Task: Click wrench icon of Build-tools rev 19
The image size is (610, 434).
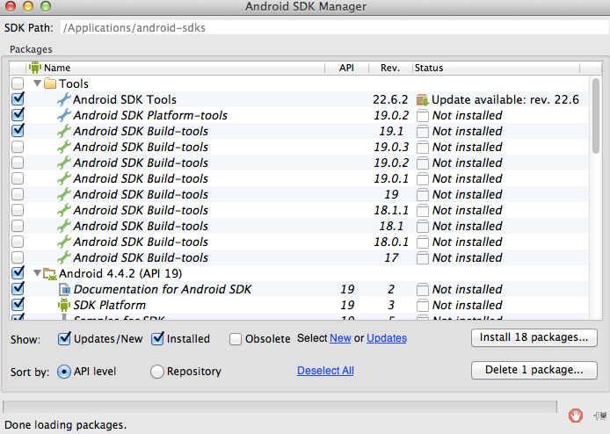Action: pos(64,194)
